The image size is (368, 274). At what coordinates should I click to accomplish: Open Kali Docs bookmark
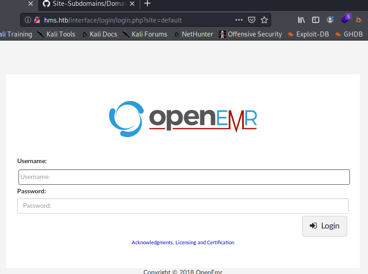tap(99, 34)
